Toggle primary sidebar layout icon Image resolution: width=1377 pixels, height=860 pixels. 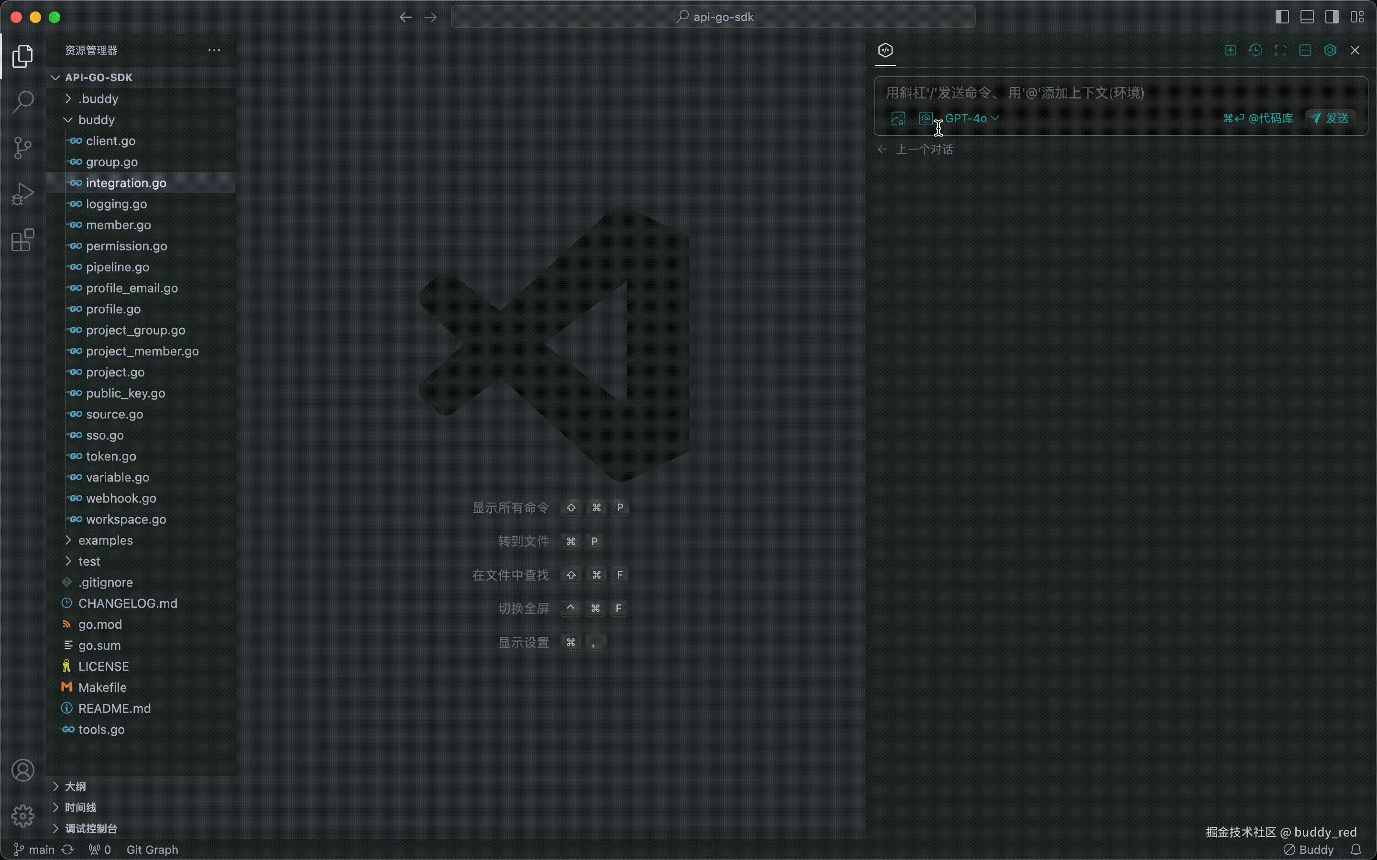pyautogui.click(x=1282, y=17)
